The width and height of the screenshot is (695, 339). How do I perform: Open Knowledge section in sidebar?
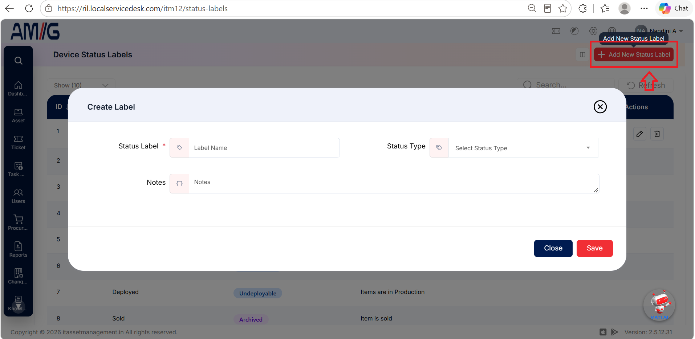(18, 303)
